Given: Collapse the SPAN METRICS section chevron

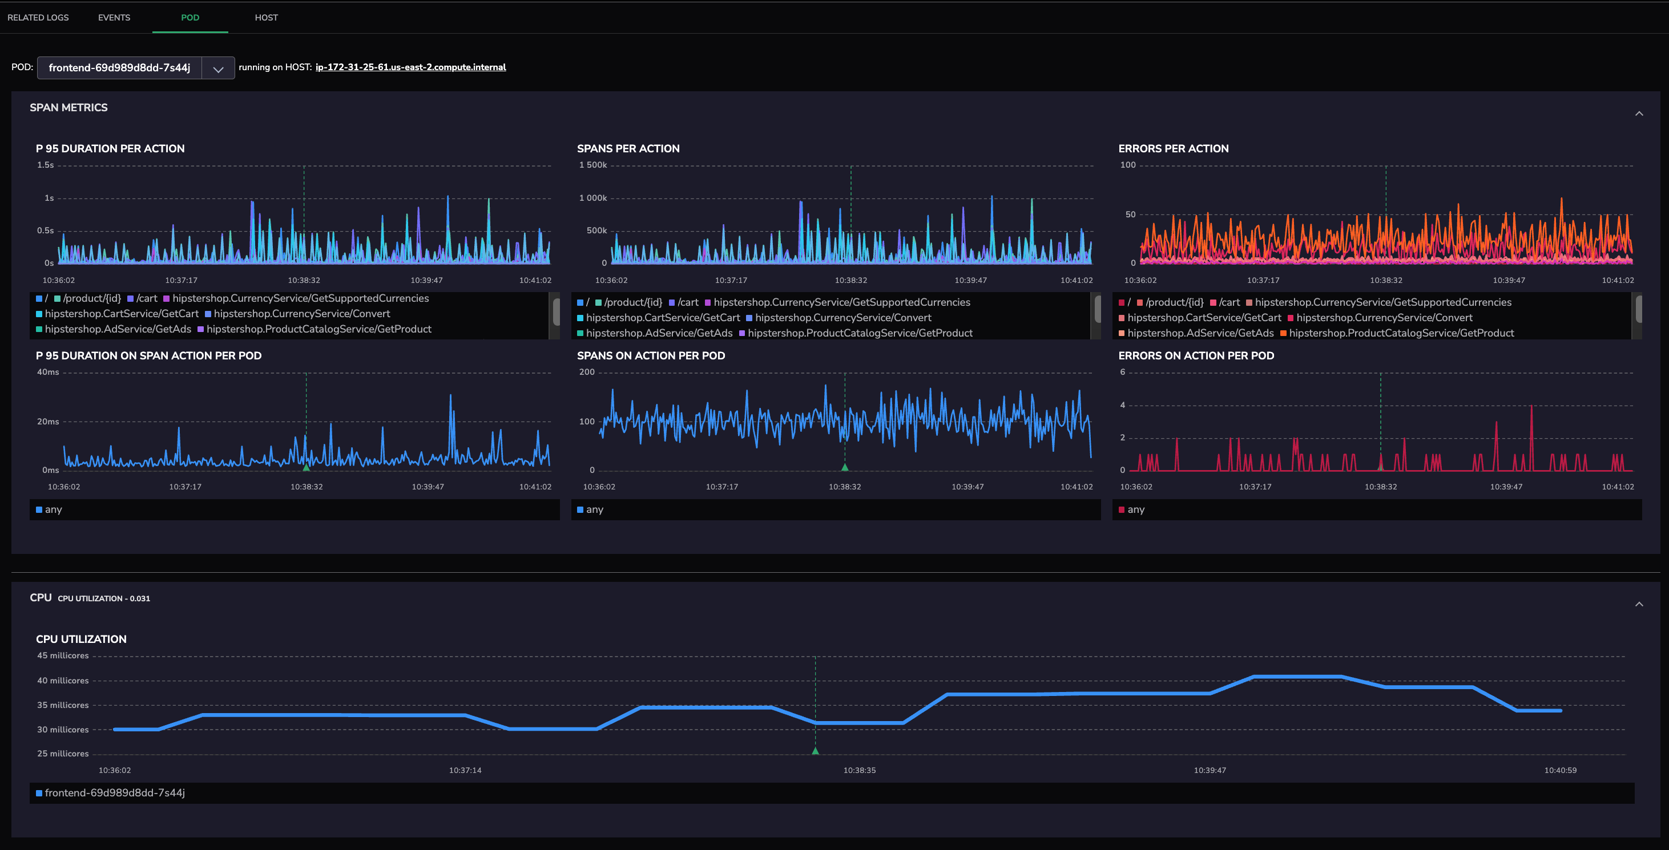Looking at the screenshot, I should [x=1639, y=114].
